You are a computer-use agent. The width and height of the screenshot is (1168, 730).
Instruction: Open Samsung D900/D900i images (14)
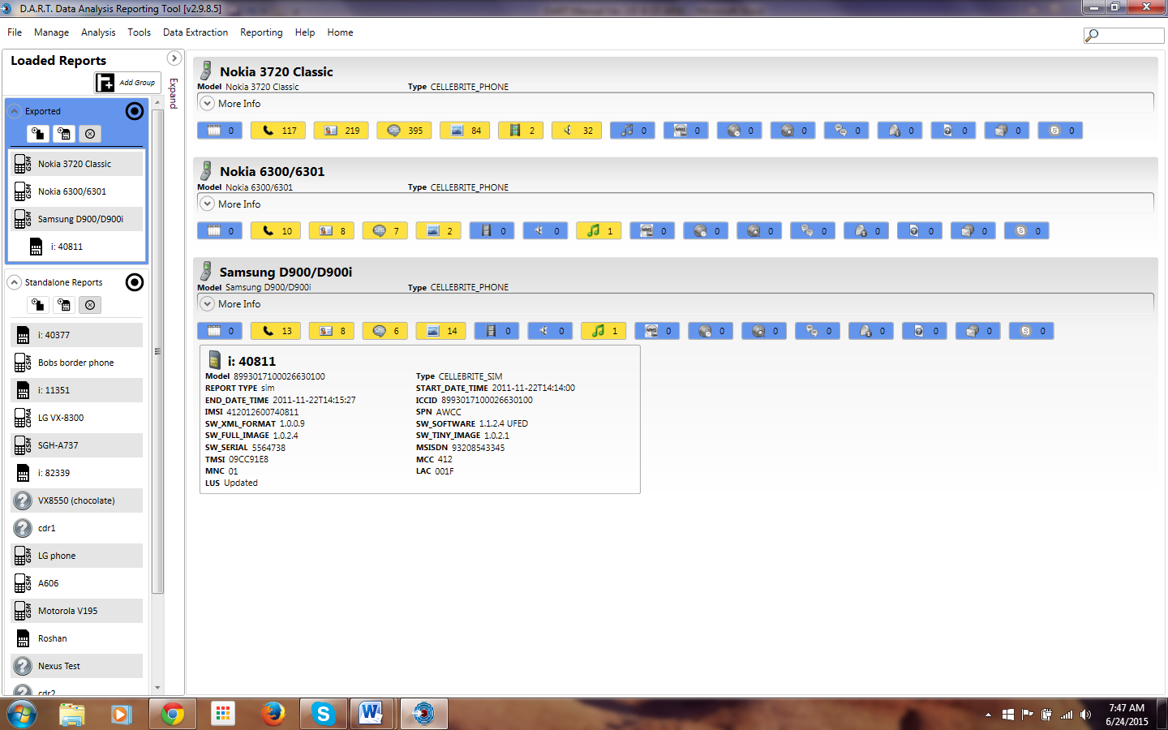click(441, 331)
